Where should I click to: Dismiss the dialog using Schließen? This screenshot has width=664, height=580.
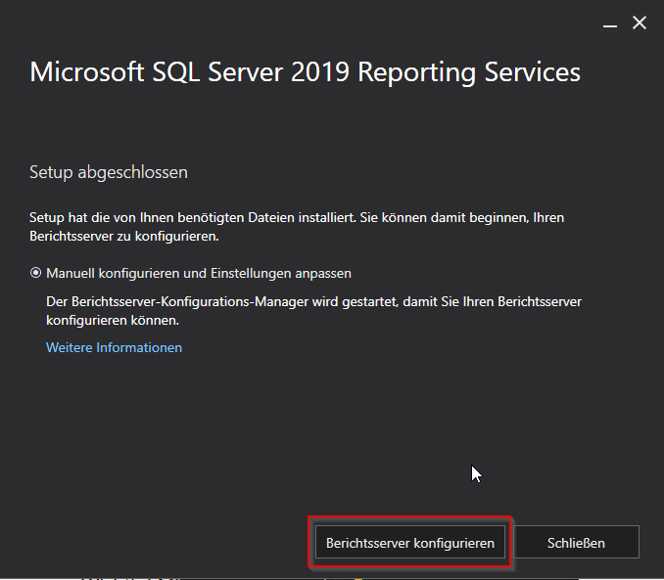tap(576, 542)
